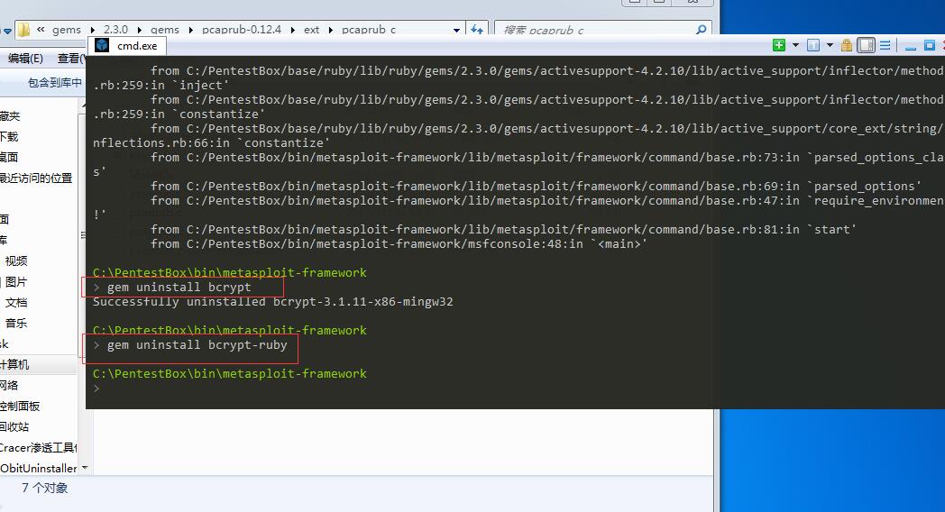Expand the active consoles dropdown arrow
Image resolution: width=945 pixels, height=512 pixels.
[829, 45]
